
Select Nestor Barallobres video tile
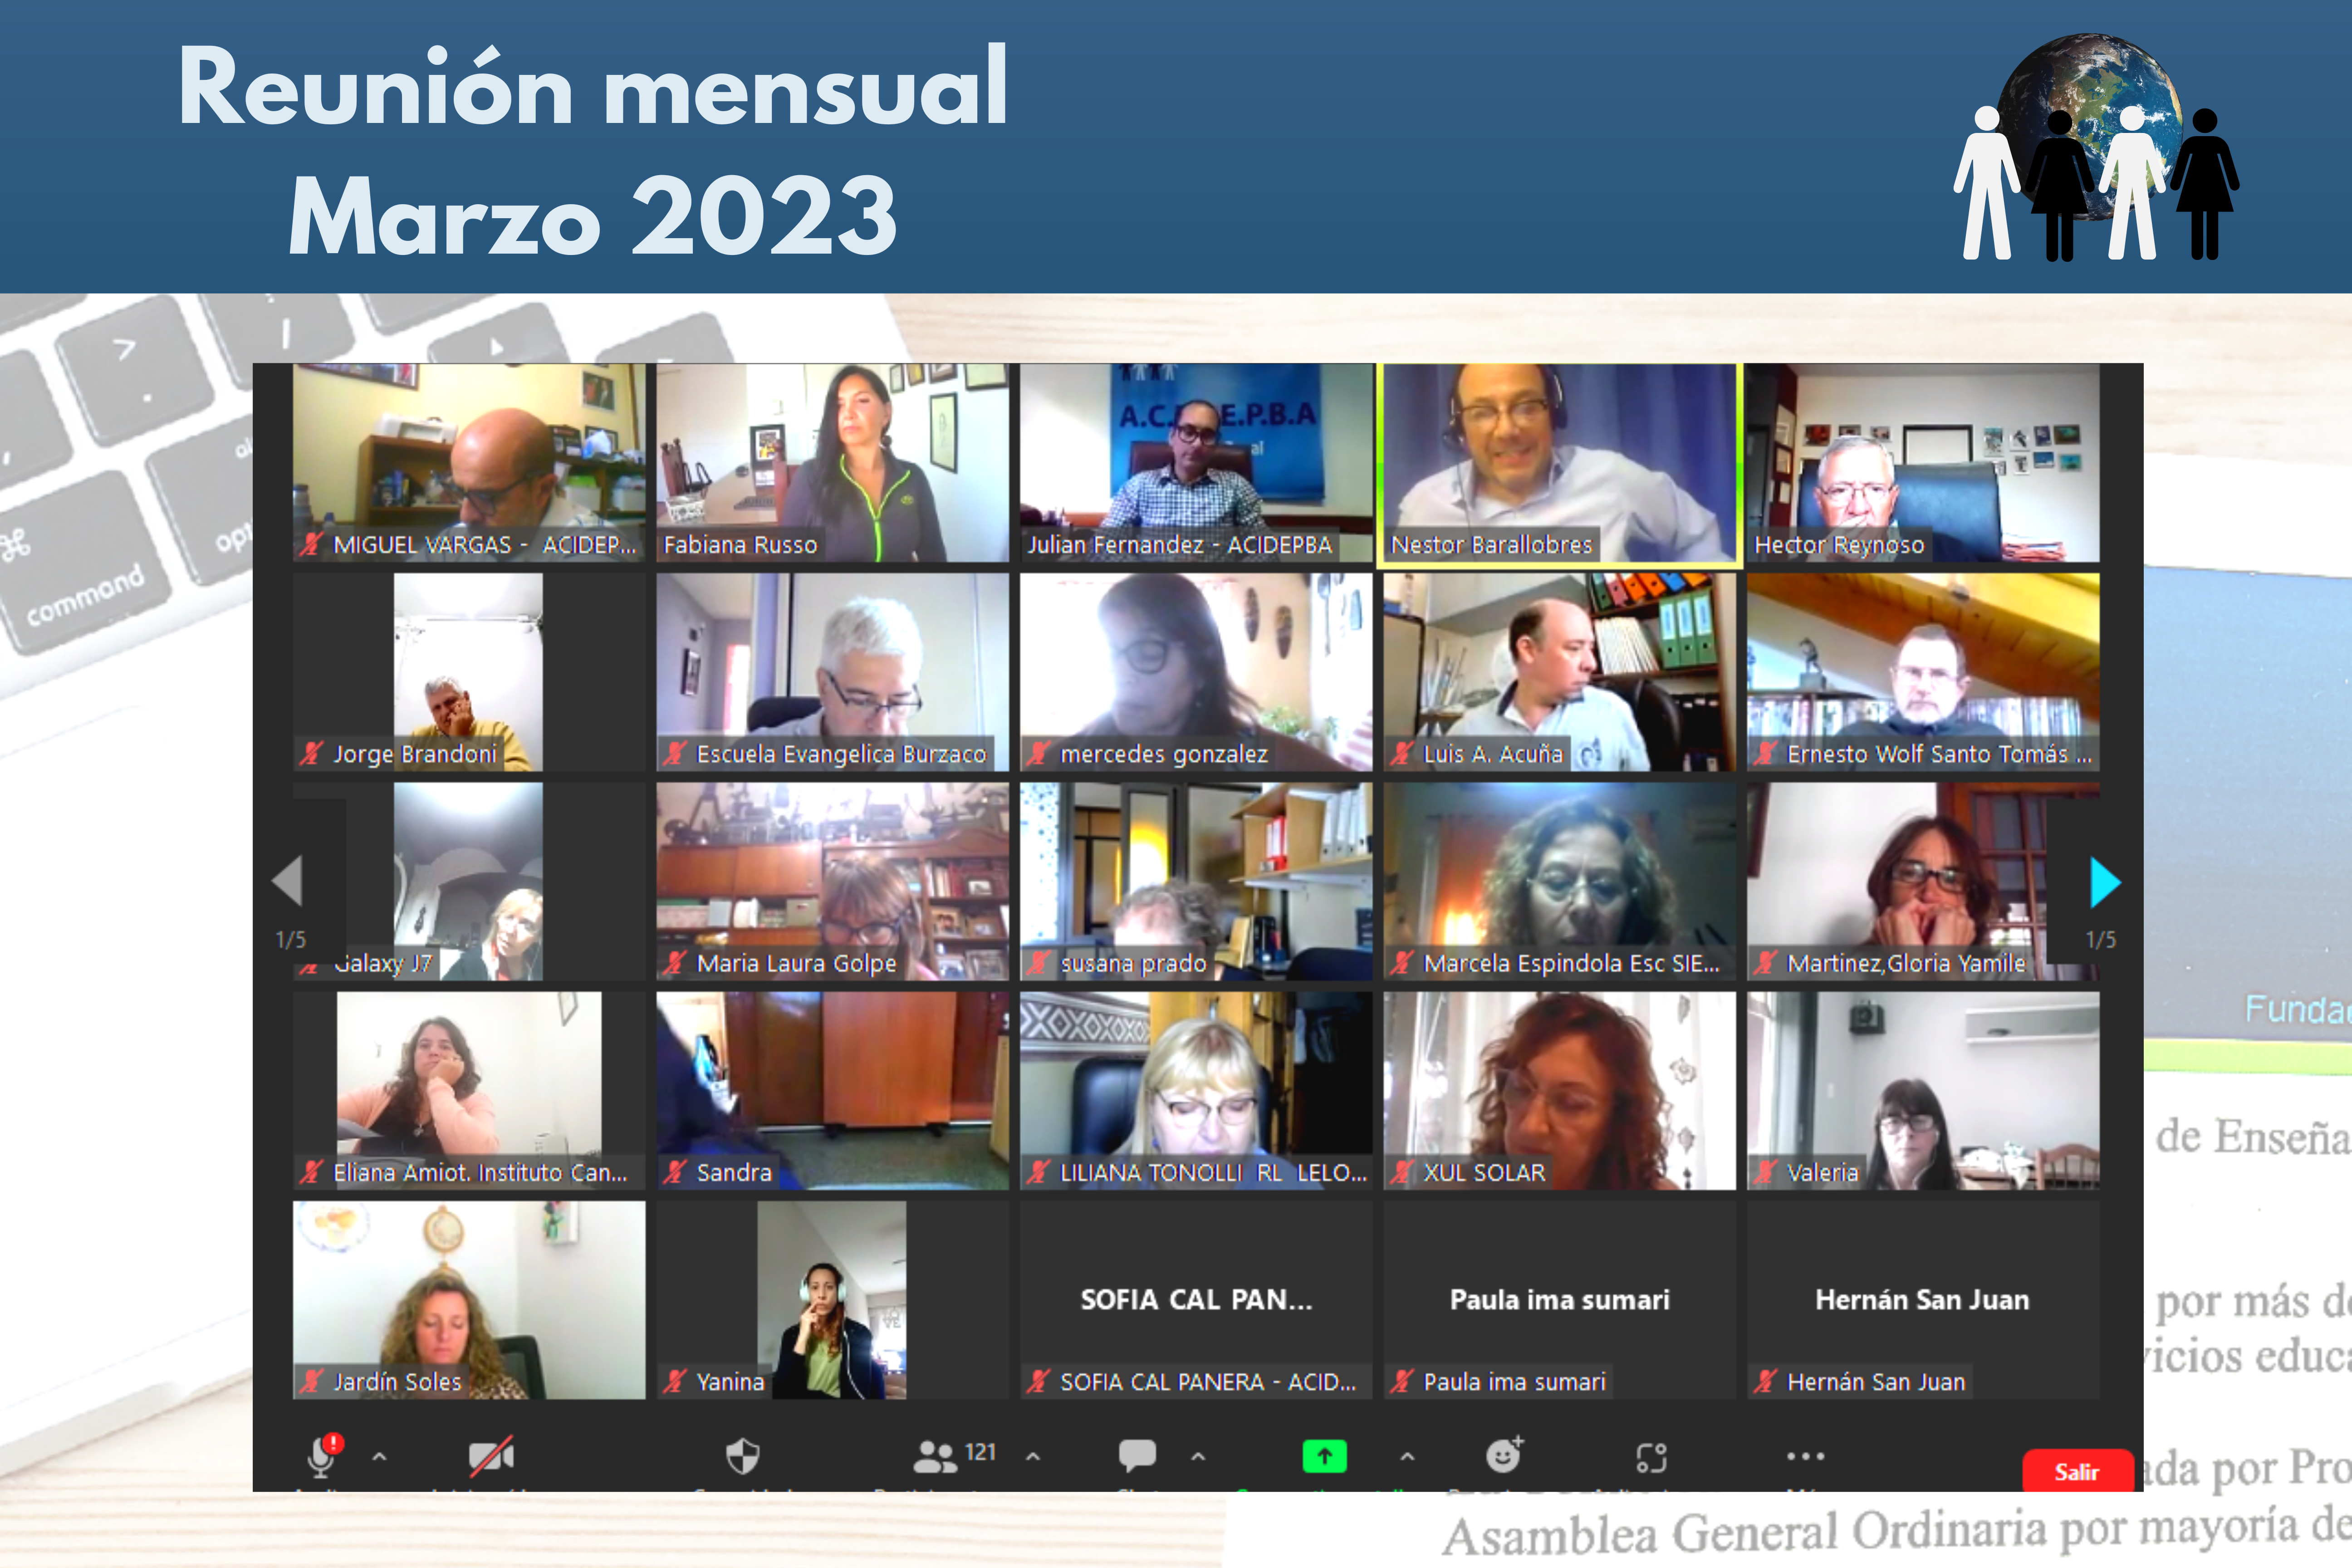click(1559, 462)
